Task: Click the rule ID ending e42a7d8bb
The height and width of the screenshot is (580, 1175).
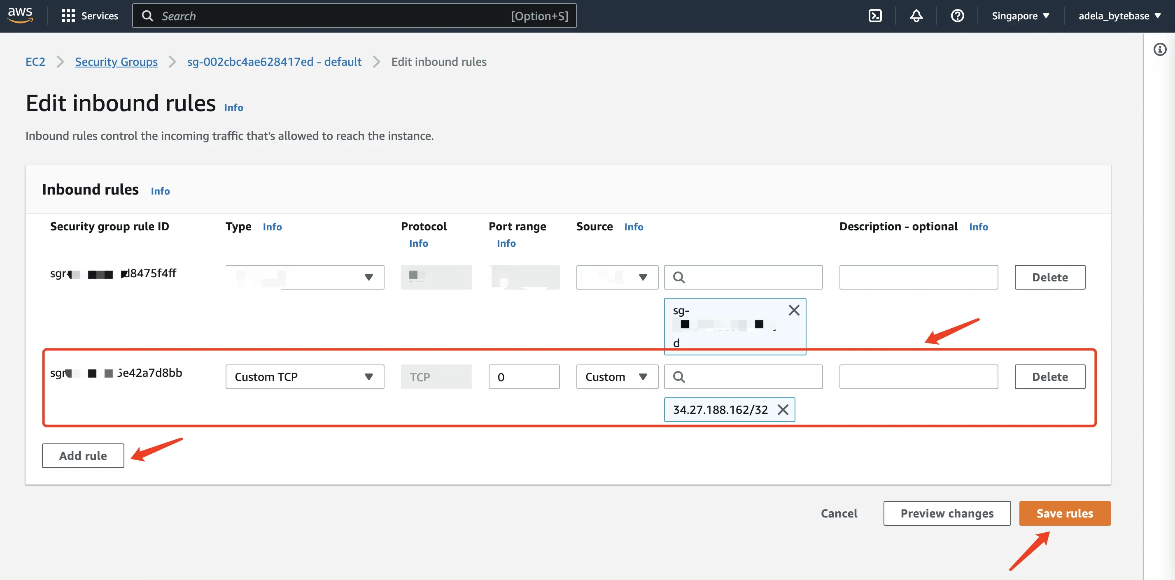Action: click(116, 373)
